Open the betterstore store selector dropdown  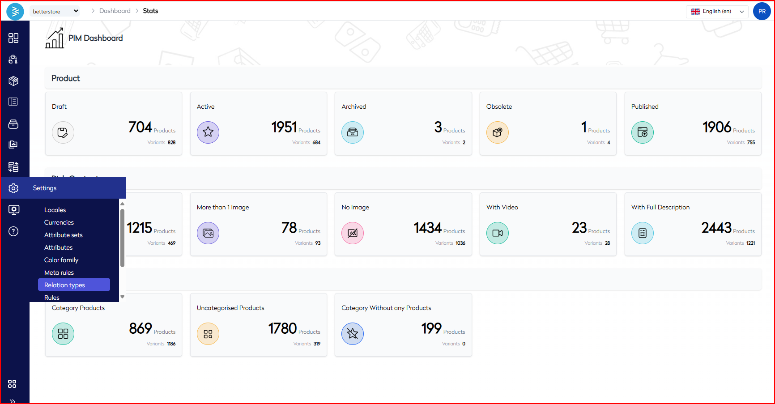[55, 11]
